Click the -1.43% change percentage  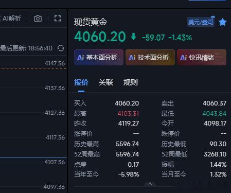[x=180, y=38]
